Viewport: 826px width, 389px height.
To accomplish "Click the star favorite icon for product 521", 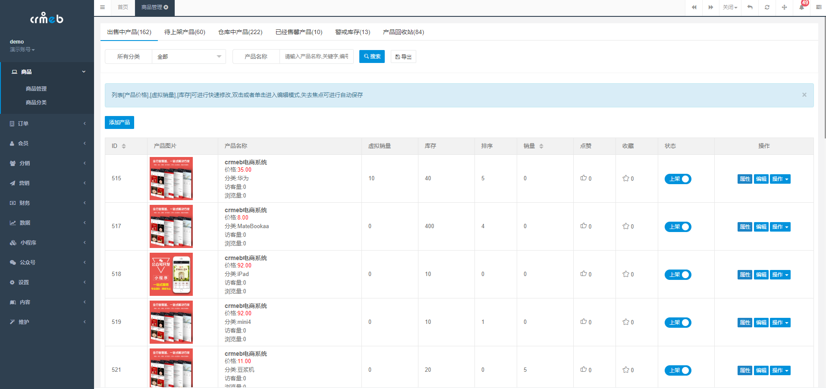I will pyautogui.click(x=626, y=370).
